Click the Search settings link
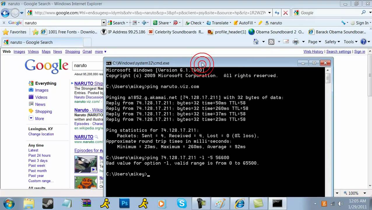Screen dimensions: 372x210 click(x=338, y=52)
